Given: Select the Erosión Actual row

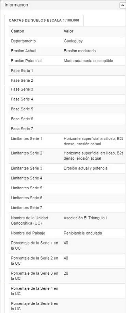Looking at the screenshot, I should tap(67, 51).
